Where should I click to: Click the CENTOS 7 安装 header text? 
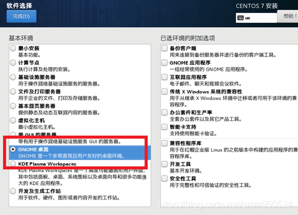point(257,6)
